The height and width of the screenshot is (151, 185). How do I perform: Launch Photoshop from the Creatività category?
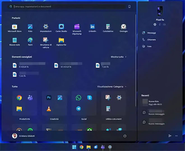tap(49, 98)
